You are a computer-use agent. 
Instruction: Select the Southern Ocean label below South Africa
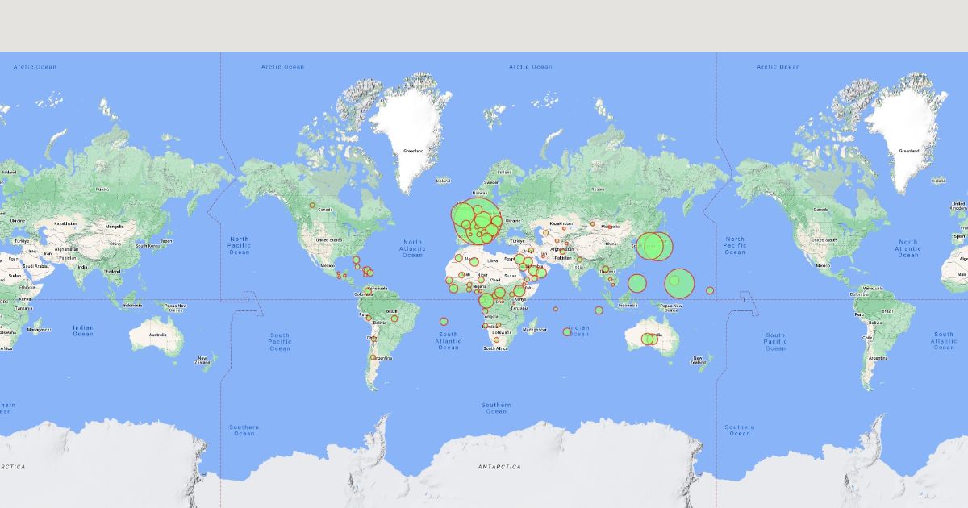pyautogui.click(x=496, y=408)
